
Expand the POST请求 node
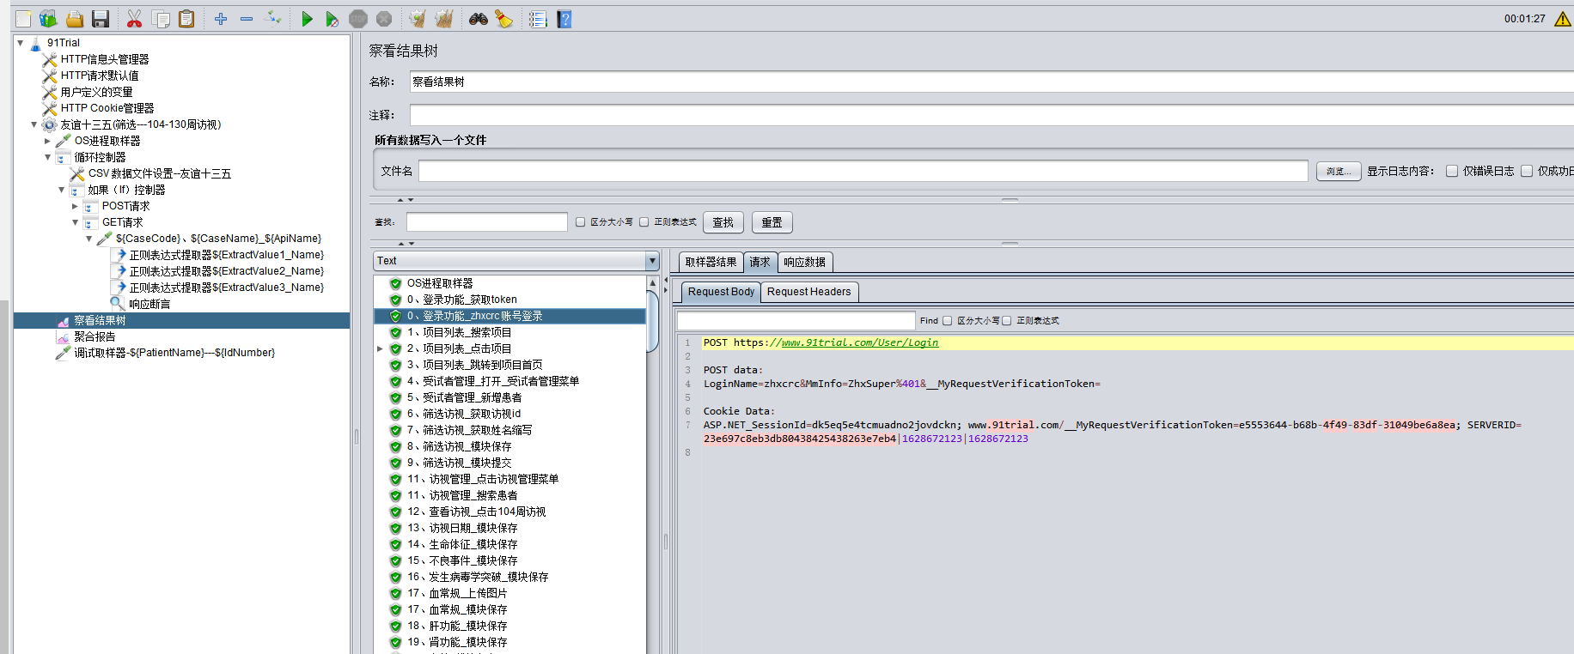(76, 206)
